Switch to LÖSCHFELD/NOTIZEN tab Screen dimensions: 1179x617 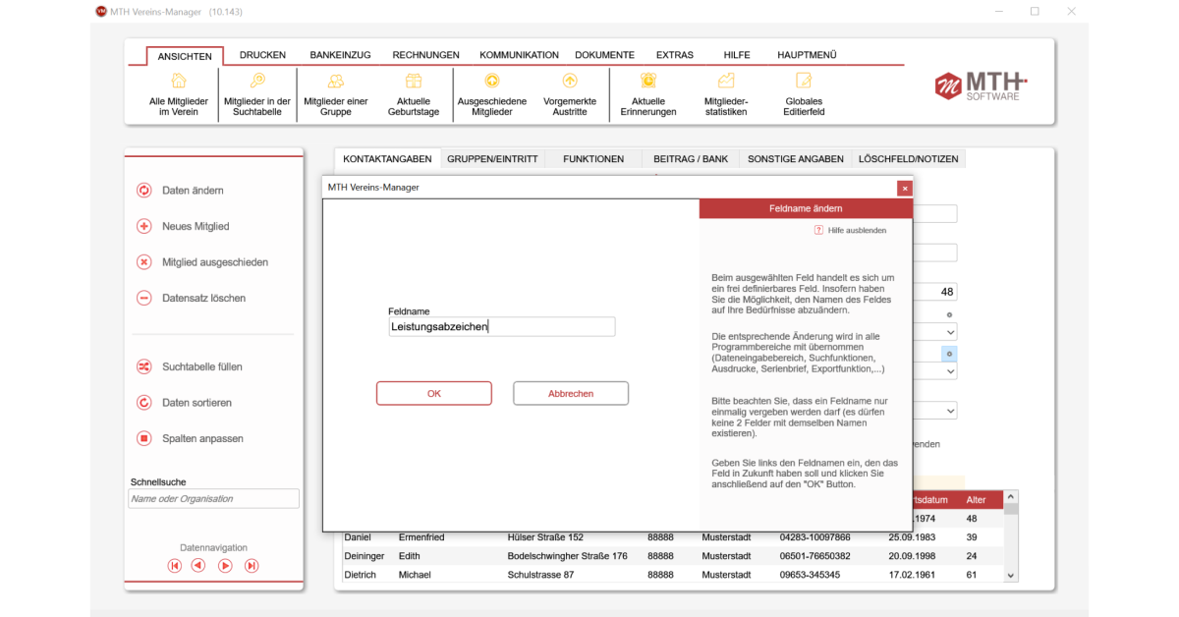click(x=908, y=158)
